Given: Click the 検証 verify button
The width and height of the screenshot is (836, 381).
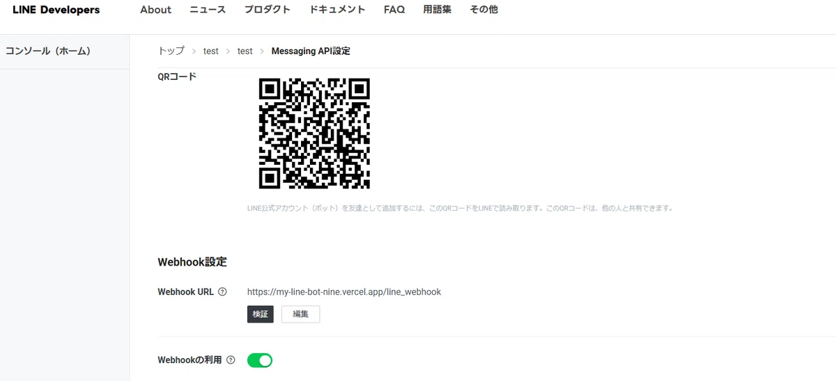Looking at the screenshot, I should 261,314.
